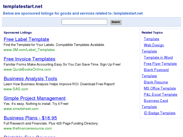Click 'Below are sponsored listings' subtitle text
183x137 pixels.
73,13
